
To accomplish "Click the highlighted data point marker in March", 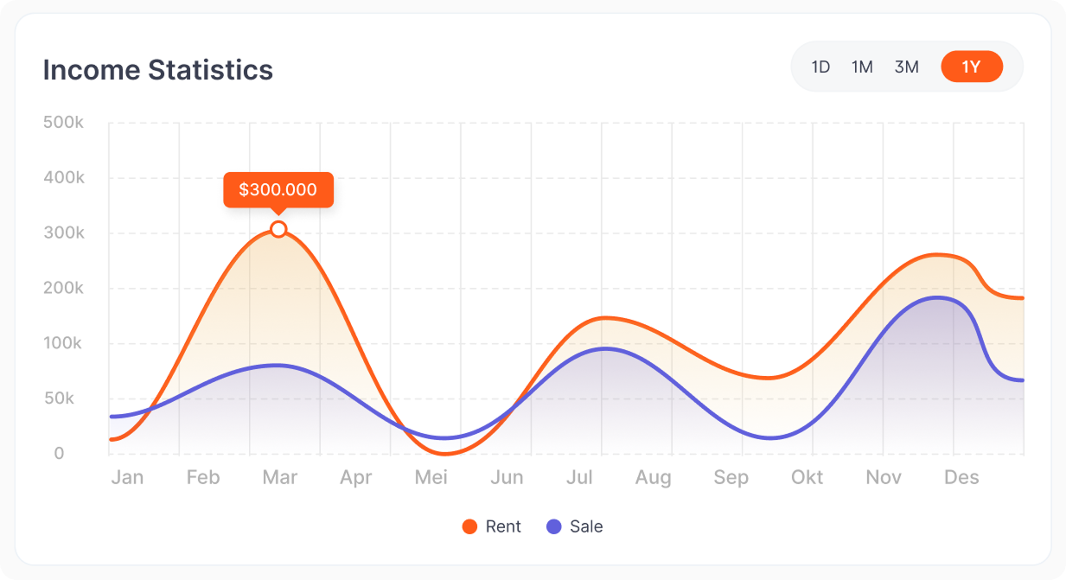I will (x=278, y=229).
